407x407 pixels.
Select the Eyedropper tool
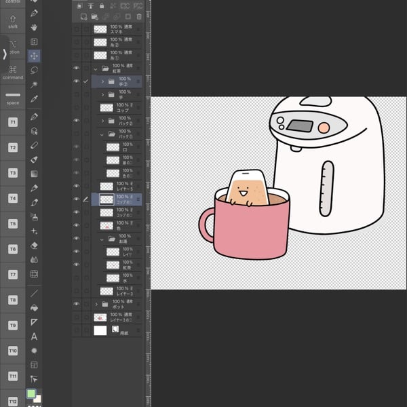click(x=35, y=98)
